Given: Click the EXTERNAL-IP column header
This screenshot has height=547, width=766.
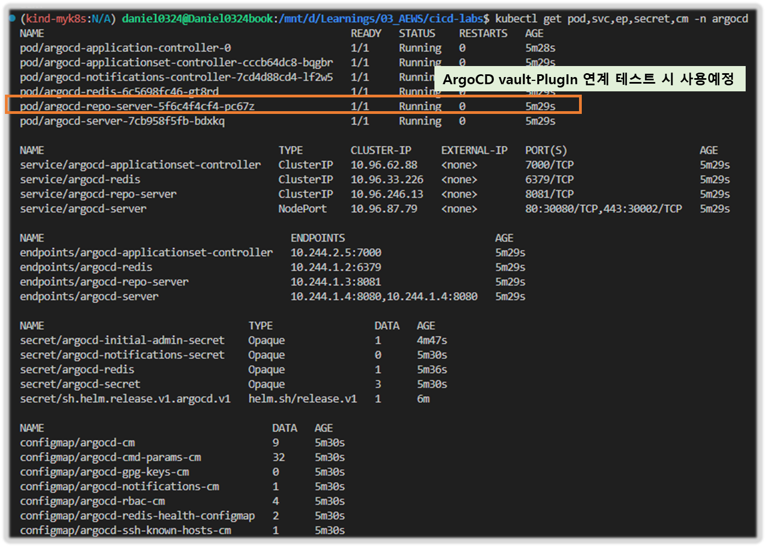Looking at the screenshot, I should [474, 150].
